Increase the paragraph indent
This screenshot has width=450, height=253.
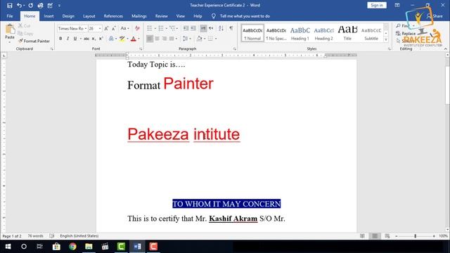coord(193,28)
